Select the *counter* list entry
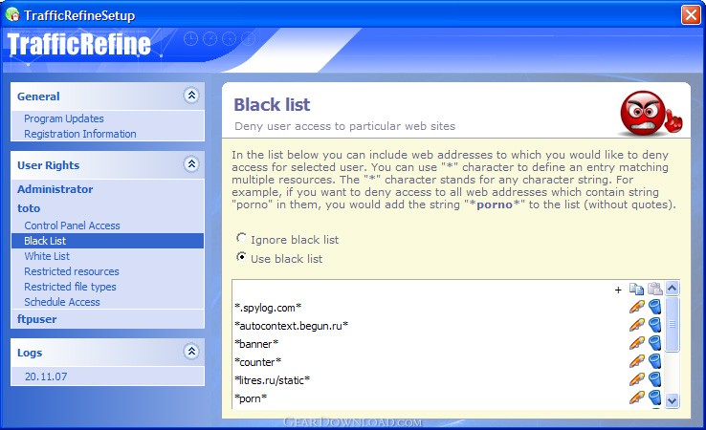706x430 pixels. coord(258,362)
